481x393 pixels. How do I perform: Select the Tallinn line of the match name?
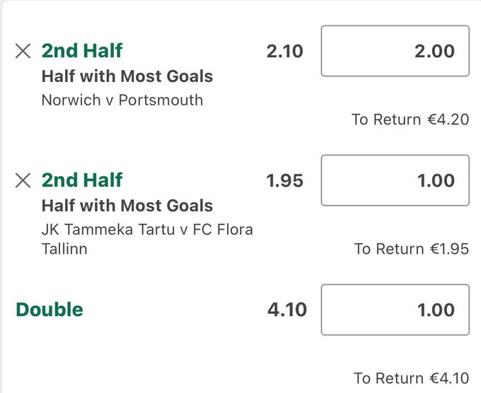pyautogui.click(x=64, y=249)
